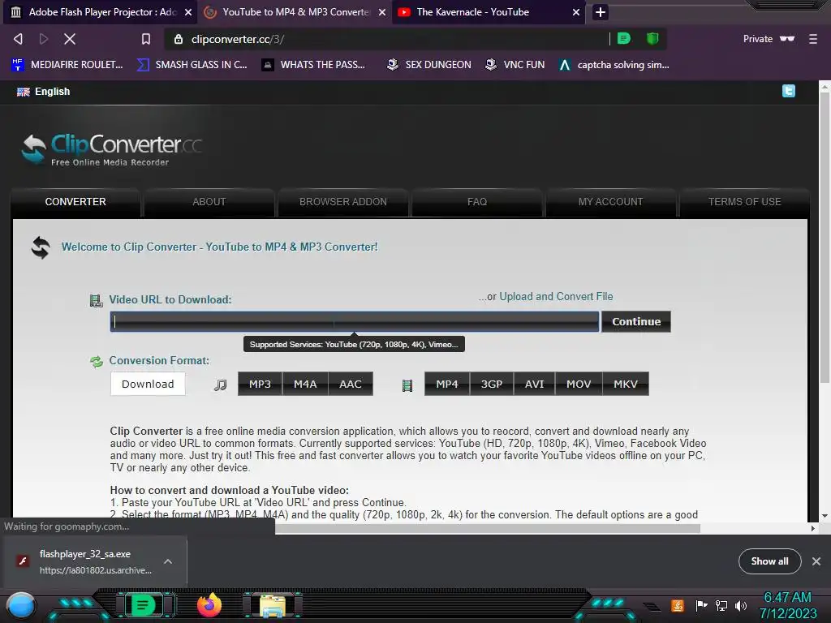Click the Action Center flag tray icon
Viewport: 831px width, 623px height.
(x=701, y=605)
